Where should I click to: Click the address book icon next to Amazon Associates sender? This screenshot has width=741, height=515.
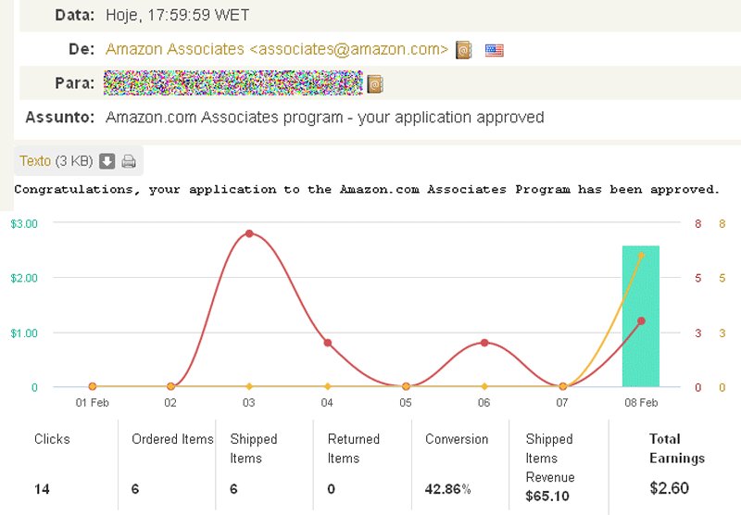[464, 50]
